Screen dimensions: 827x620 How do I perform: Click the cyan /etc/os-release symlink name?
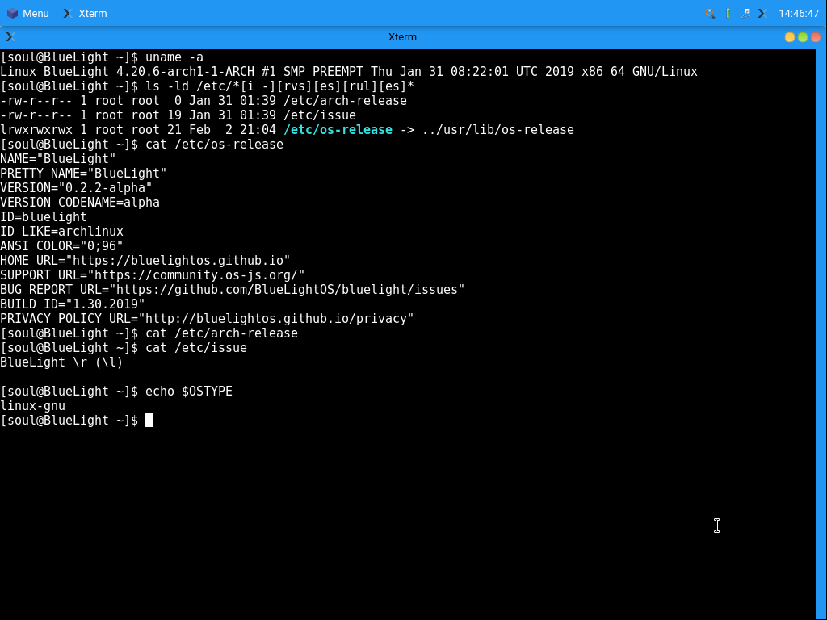click(338, 130)
